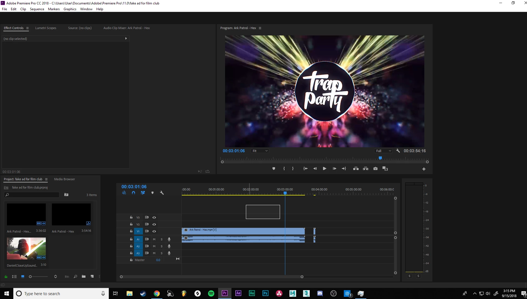
Task: Click the Program monitor playhead marker
Action: coord(380,158)
